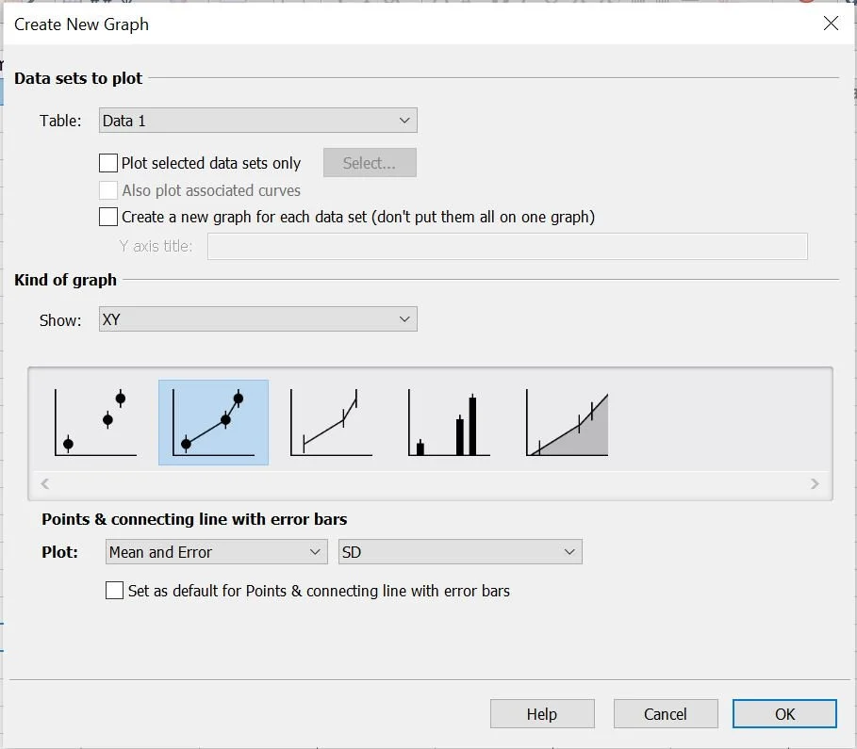Screen dimensions: 857x749
Task: Pick the connecting line without points graph style
Action: (330, 421)
